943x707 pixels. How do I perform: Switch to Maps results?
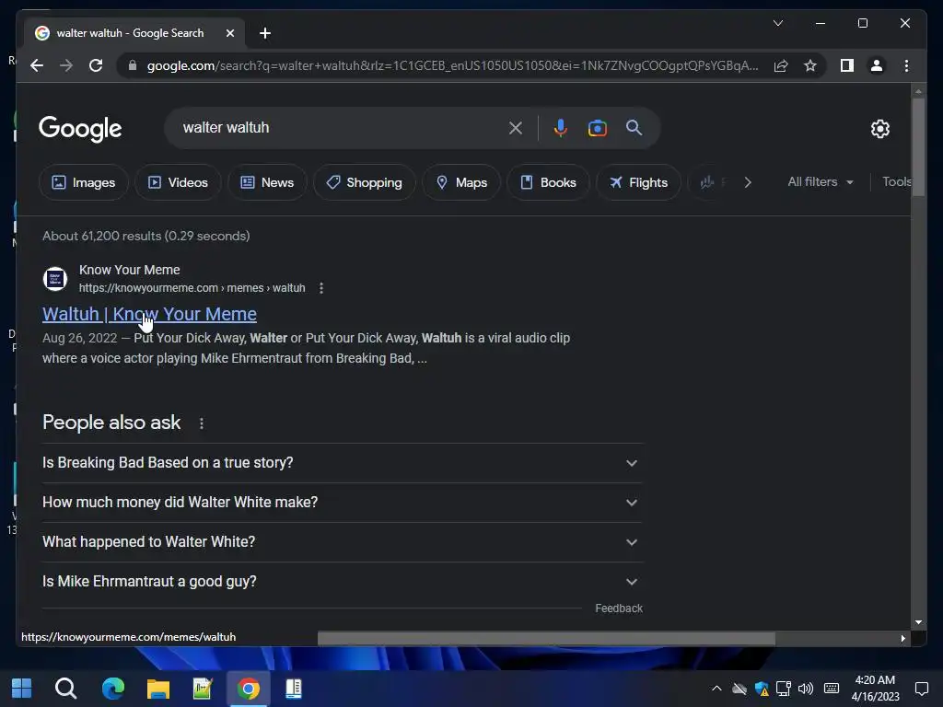pyautogui.click(x=461, y=182)
